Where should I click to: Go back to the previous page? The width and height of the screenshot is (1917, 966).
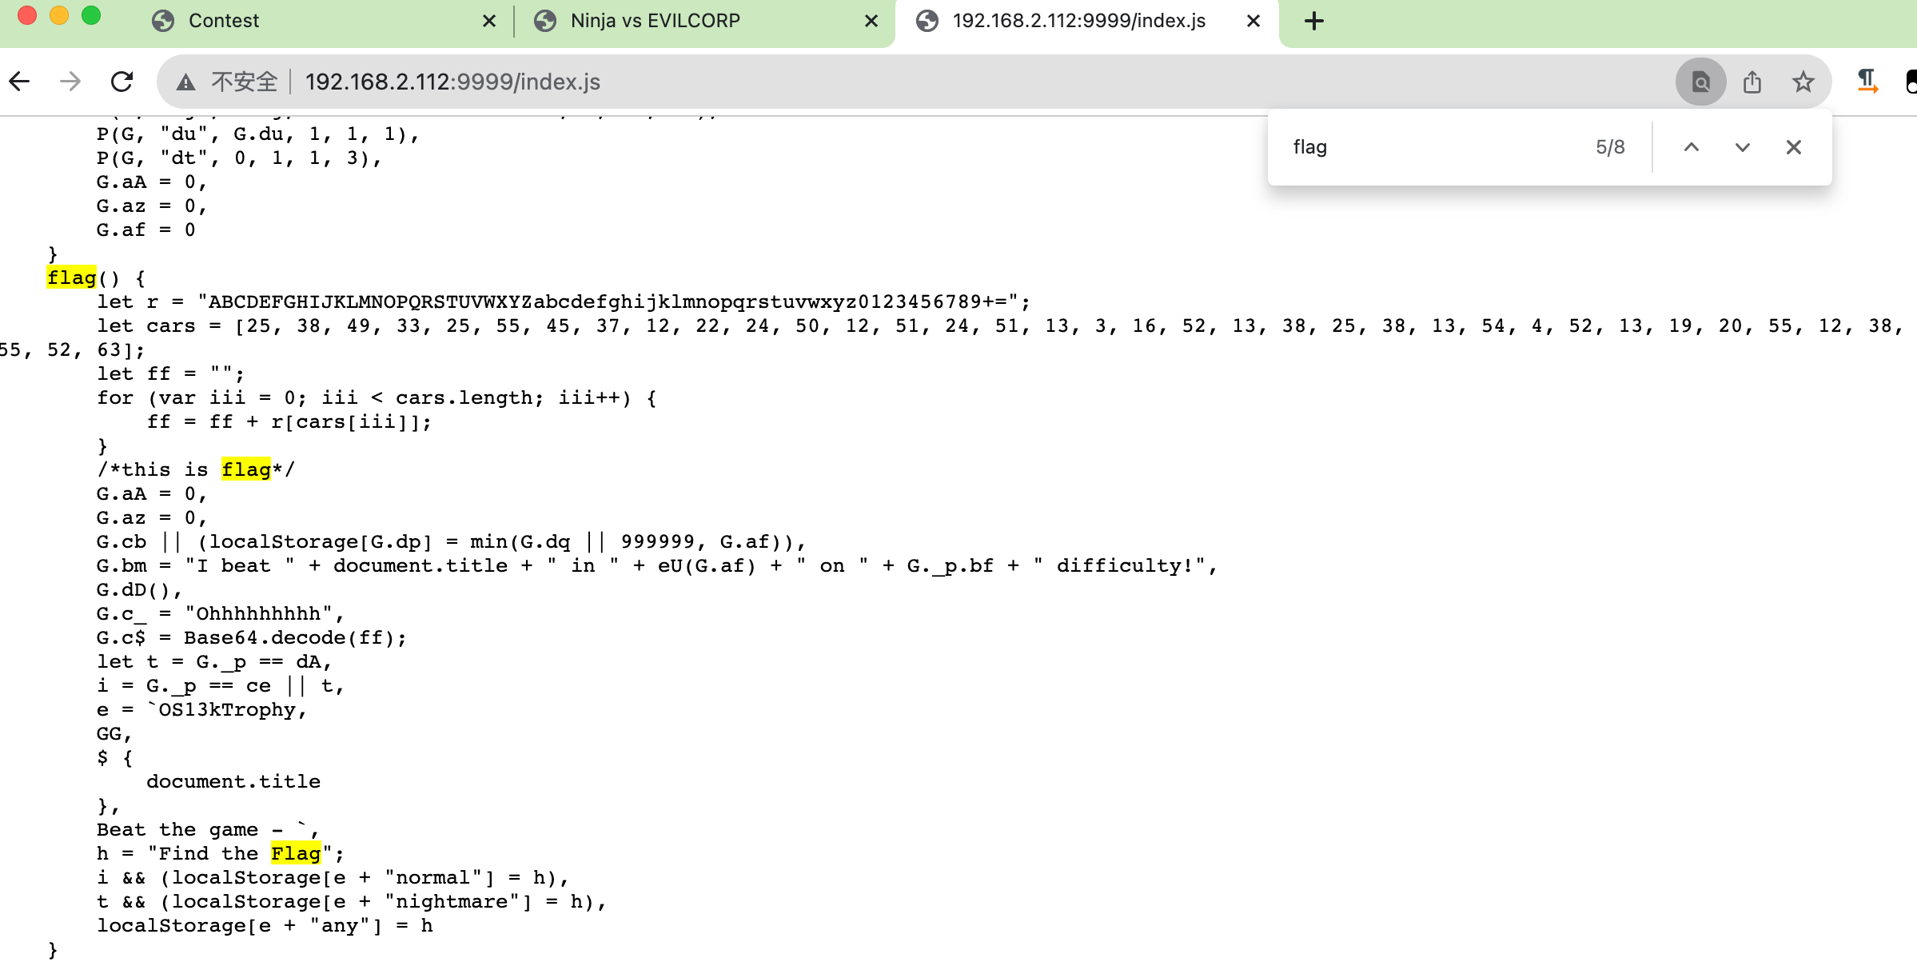(x=19, y=82)
